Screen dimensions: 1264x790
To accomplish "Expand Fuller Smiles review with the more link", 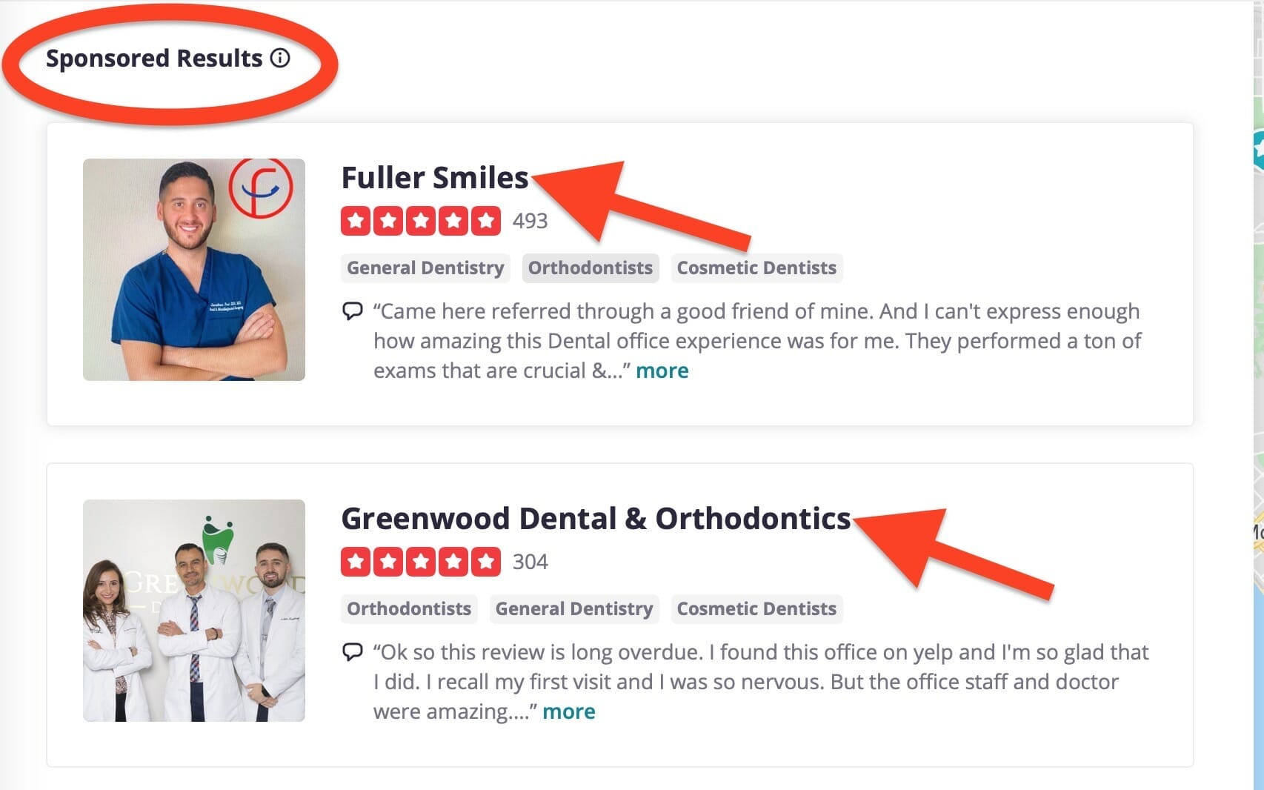I will [x=662, y=371].
